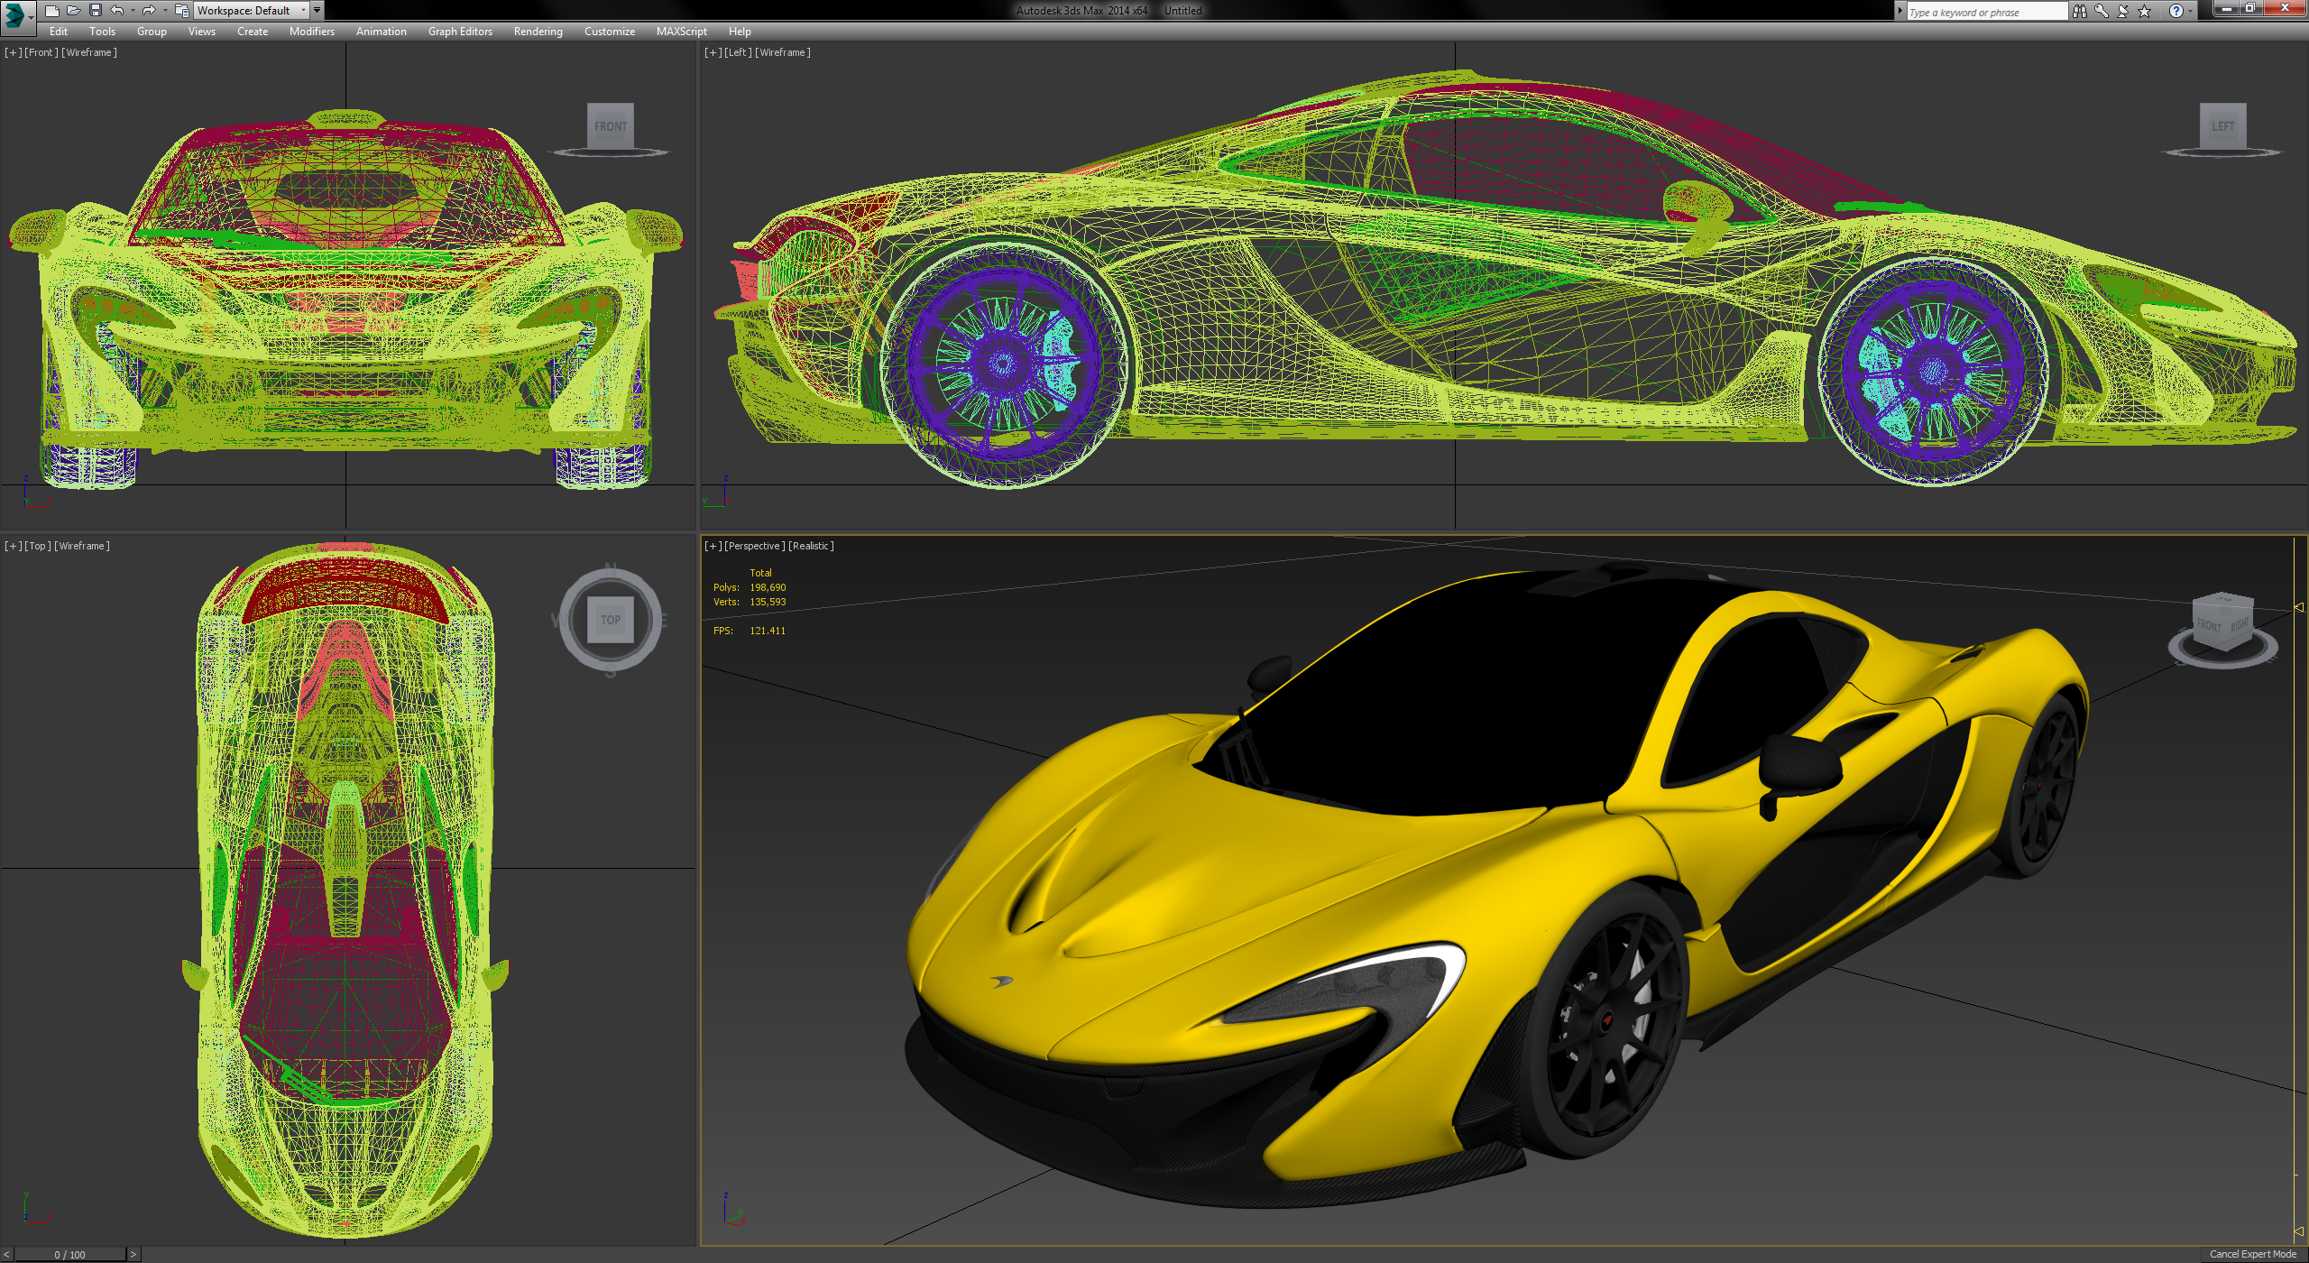Undo the last action
Image resolution: width=2309 pixels, height=1263 pixels.
tap(116, 10)
